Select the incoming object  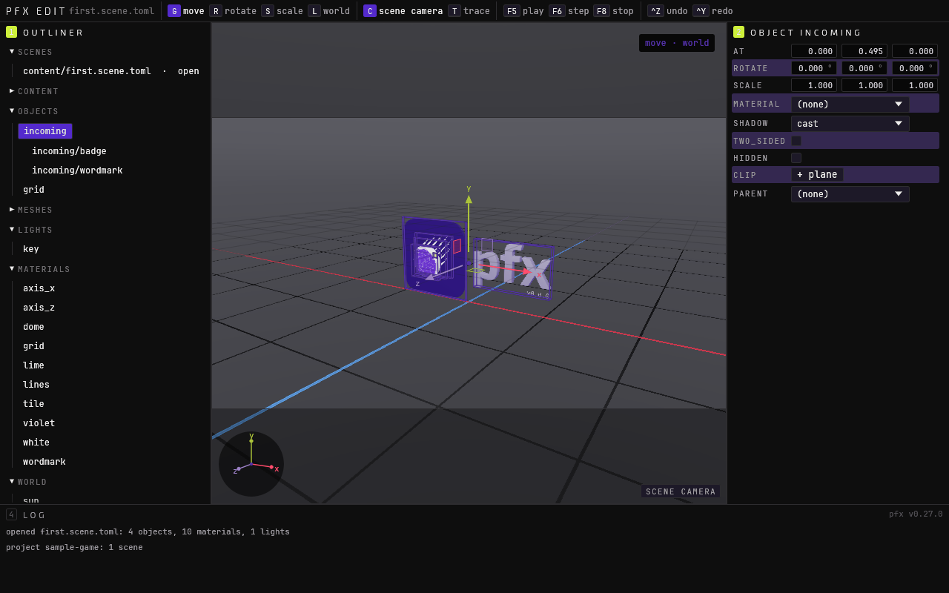45,131
